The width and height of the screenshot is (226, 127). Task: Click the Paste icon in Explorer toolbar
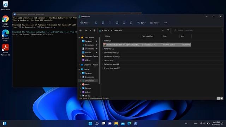(110, 23)
